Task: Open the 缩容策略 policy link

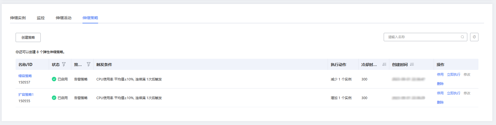Action: click(25, 76)
